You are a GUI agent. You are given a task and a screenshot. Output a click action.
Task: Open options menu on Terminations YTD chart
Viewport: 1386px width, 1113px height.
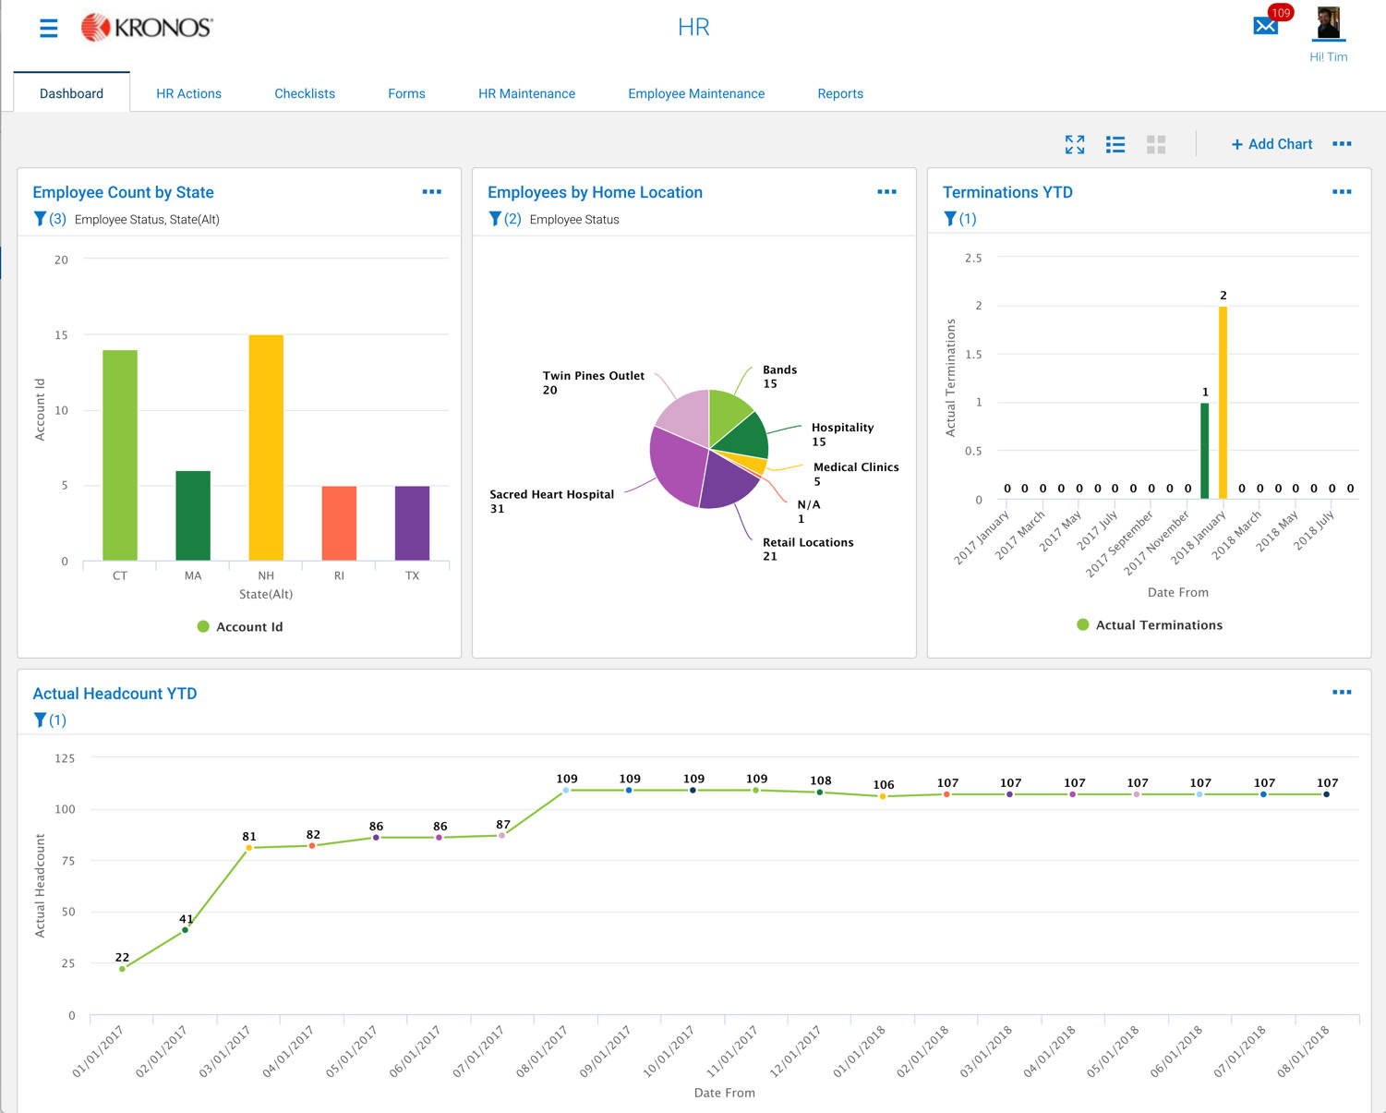point(1343,191)
